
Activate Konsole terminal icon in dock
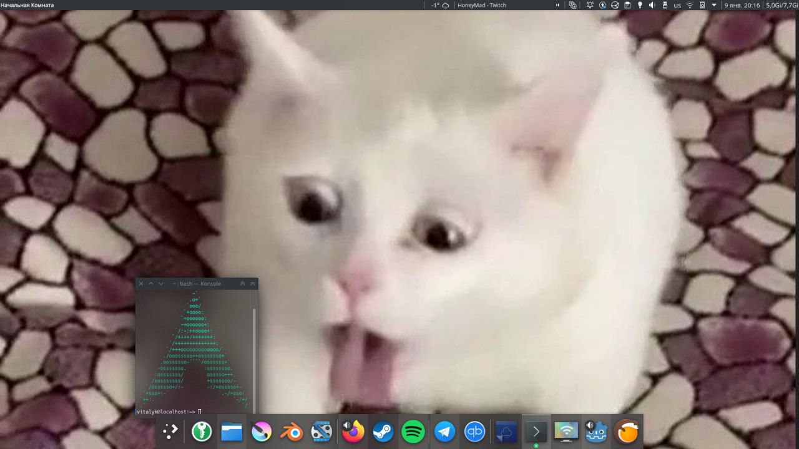[536, 431]
